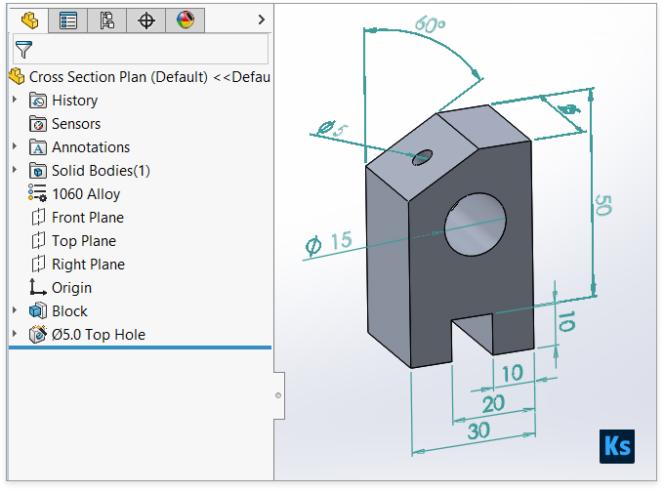The image size is (664, 491).
Task: Select the 1060 Alloy material
Action: (86, 194)
